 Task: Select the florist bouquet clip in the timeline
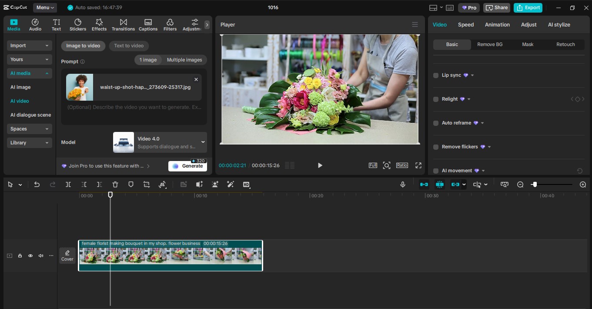(170, 256)
